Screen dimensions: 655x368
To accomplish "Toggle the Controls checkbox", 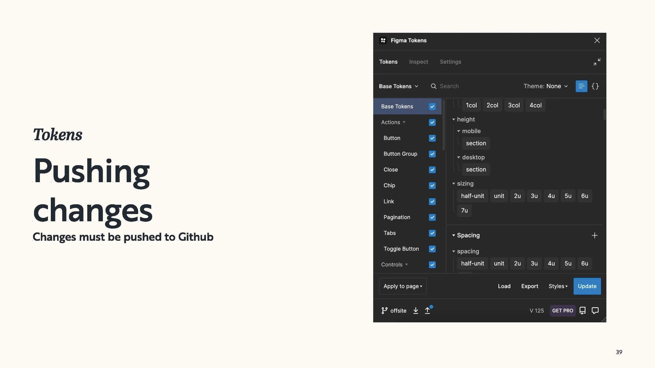I will (432, 265).
